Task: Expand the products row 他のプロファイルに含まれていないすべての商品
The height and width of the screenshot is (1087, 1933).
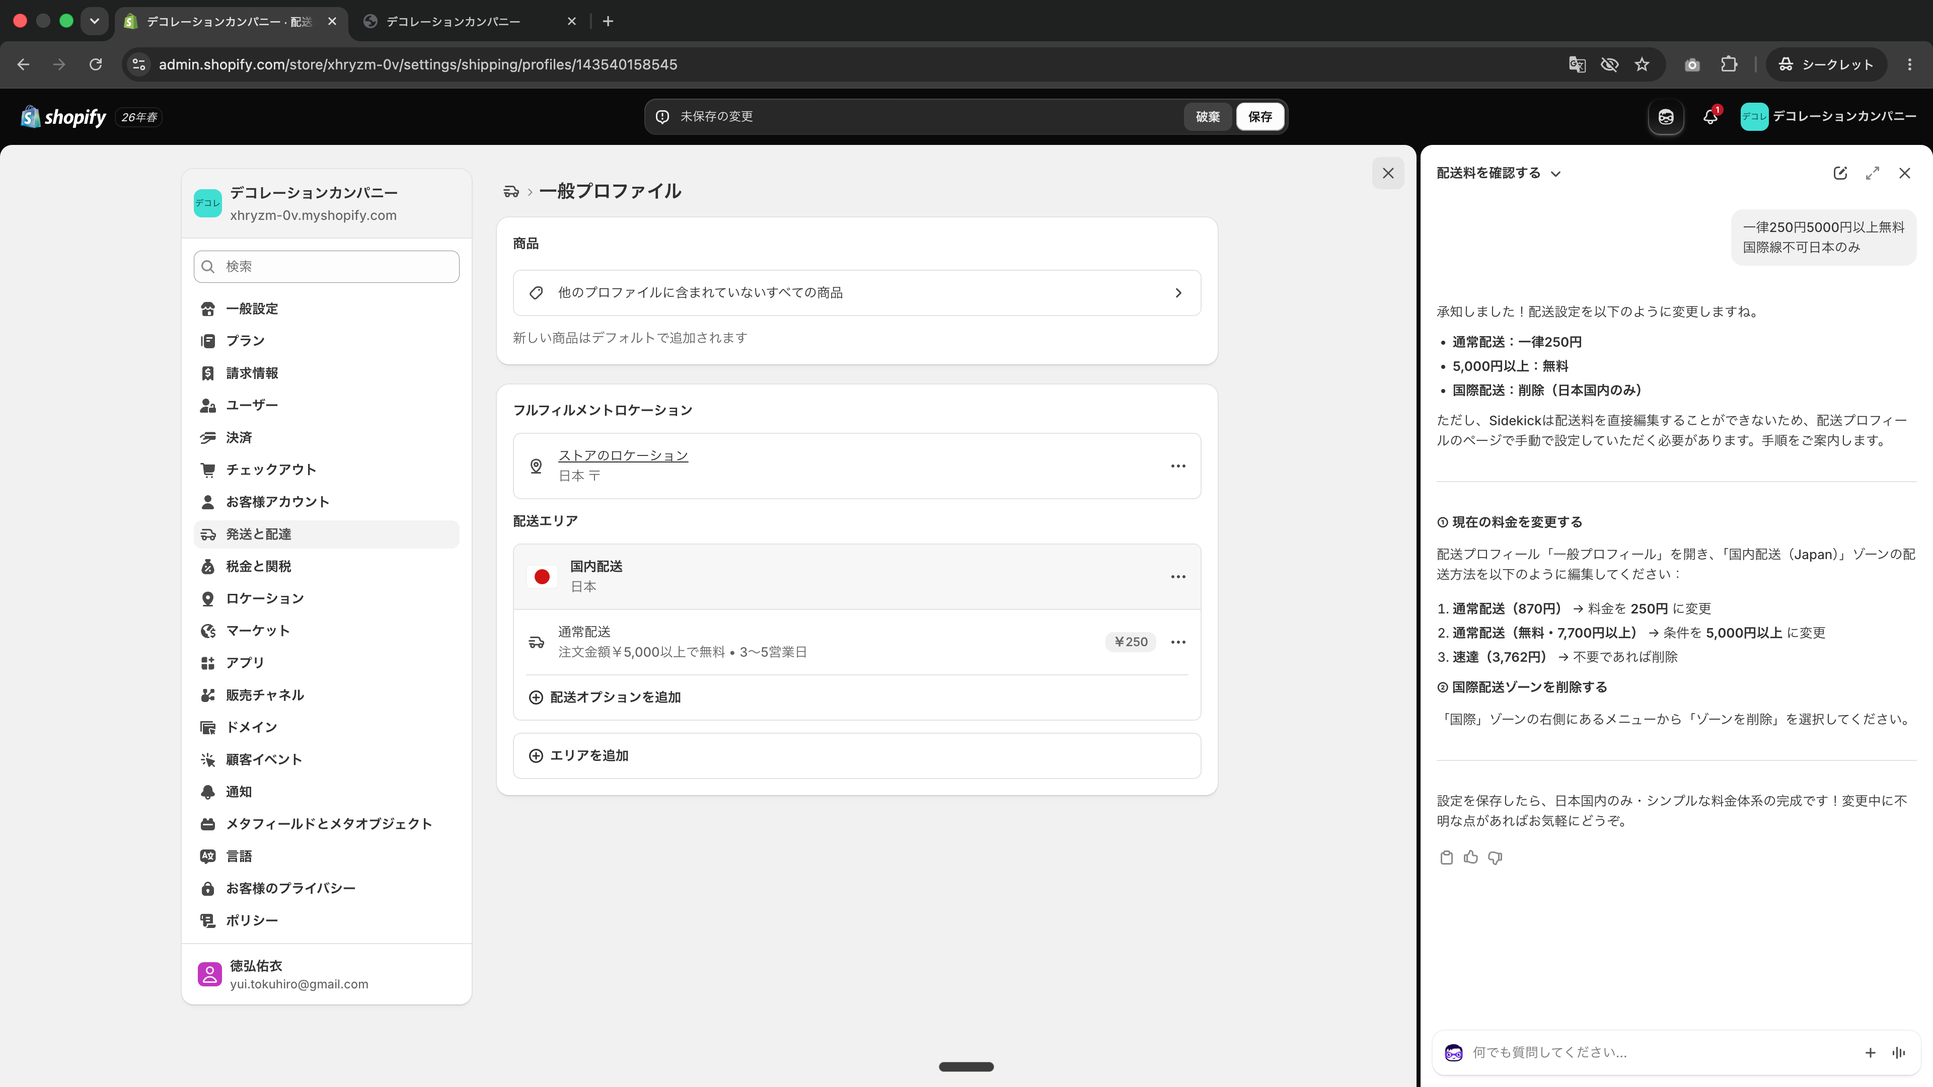Action: [857, 292]
